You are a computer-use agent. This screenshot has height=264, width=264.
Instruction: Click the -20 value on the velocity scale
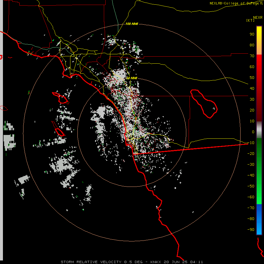[x=251, y=154]
